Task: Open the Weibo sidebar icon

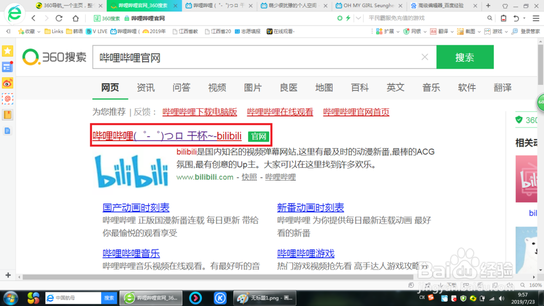Action: (x=8, y=83)
